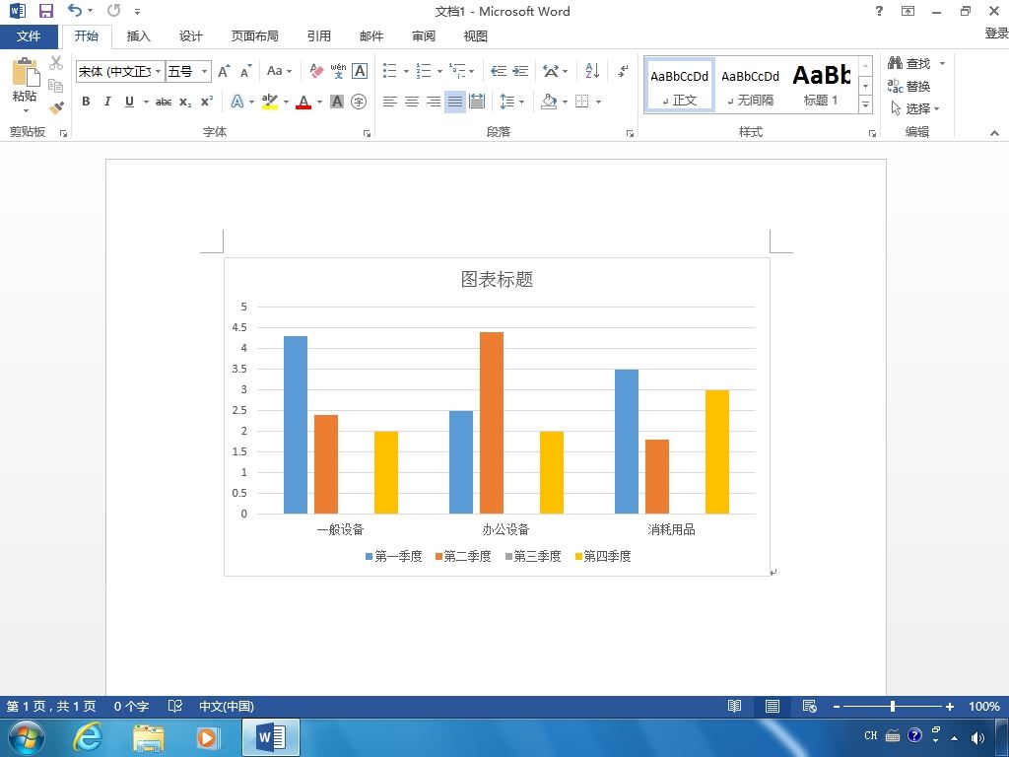Open the change case Aa dropdown

coord(279,71)
